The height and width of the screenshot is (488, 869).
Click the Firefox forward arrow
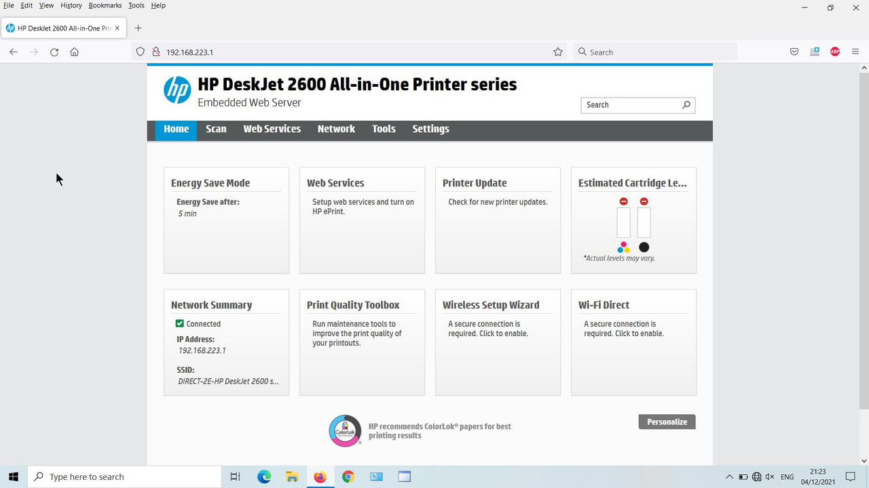pyautogui.click(x=34, y=52)
